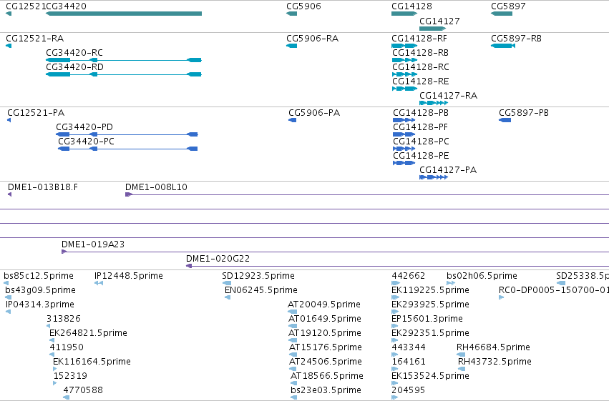Click EST EK293925.5prime

[395, 312]
